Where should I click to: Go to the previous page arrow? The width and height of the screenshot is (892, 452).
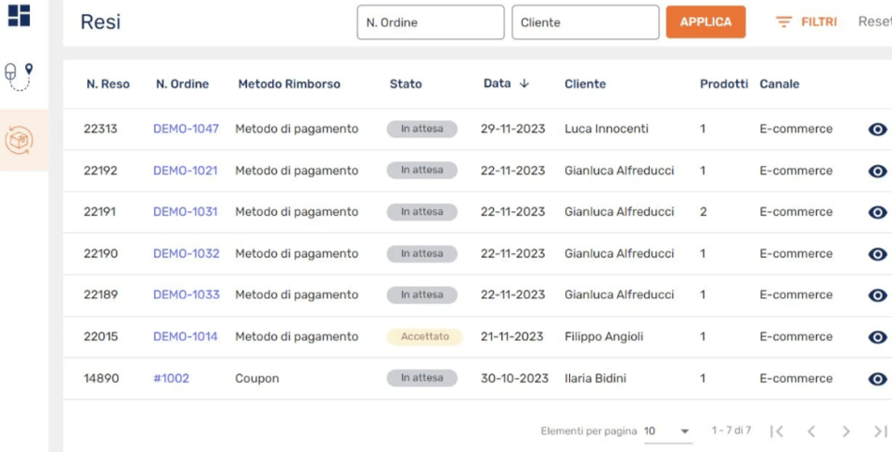(x=811, y=431)
